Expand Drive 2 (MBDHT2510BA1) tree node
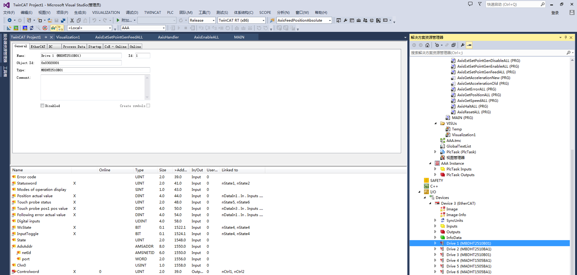 [435, 249]
